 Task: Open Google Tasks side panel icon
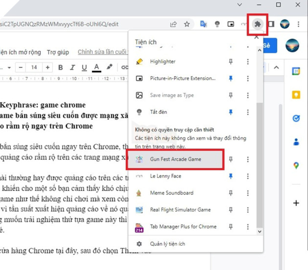(x=296, y=118)
